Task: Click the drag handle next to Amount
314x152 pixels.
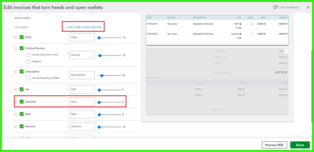Action: (16, 127)
